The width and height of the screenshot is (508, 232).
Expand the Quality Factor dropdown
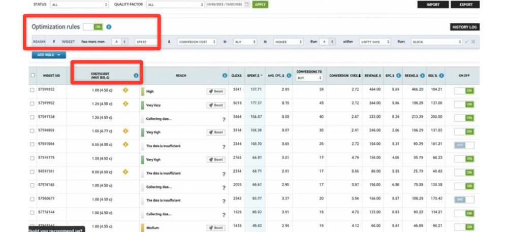pyautogui.click(x=174, y=5)
